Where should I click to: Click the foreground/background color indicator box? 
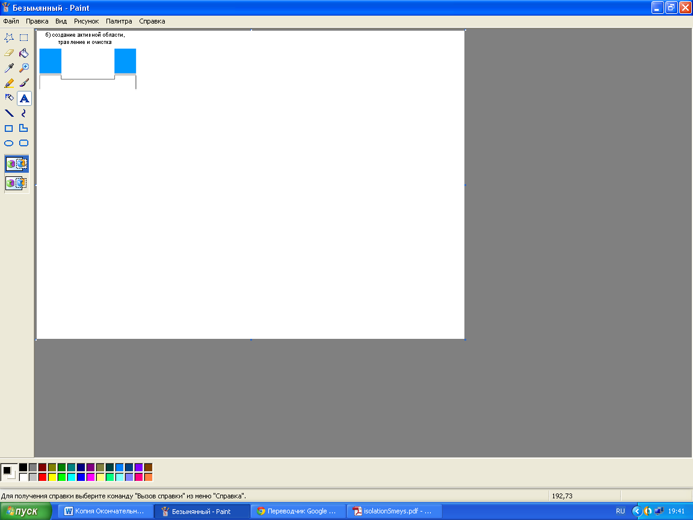pos(9,472)
